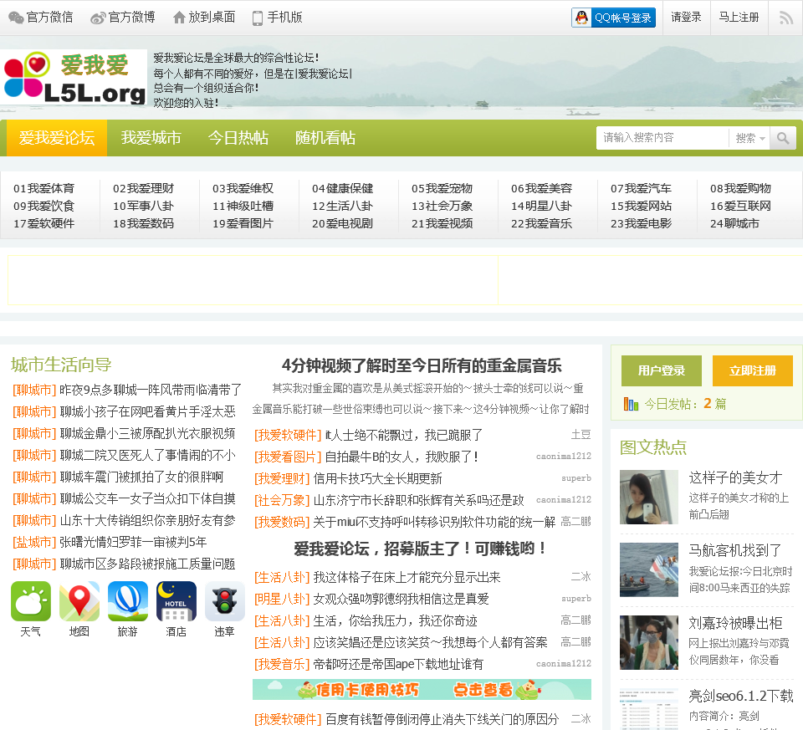Open the 马航客机找到了 article title

[x=735, y=550]
